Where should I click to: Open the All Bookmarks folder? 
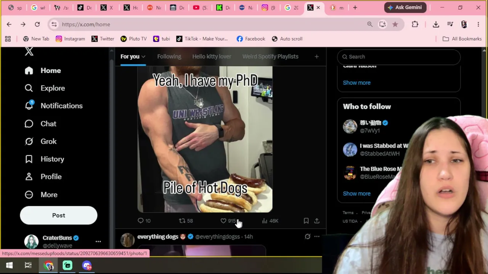462,39
